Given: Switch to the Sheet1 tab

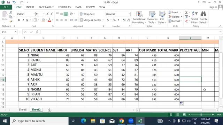Looking at the screenshot, I should [23, 110].
